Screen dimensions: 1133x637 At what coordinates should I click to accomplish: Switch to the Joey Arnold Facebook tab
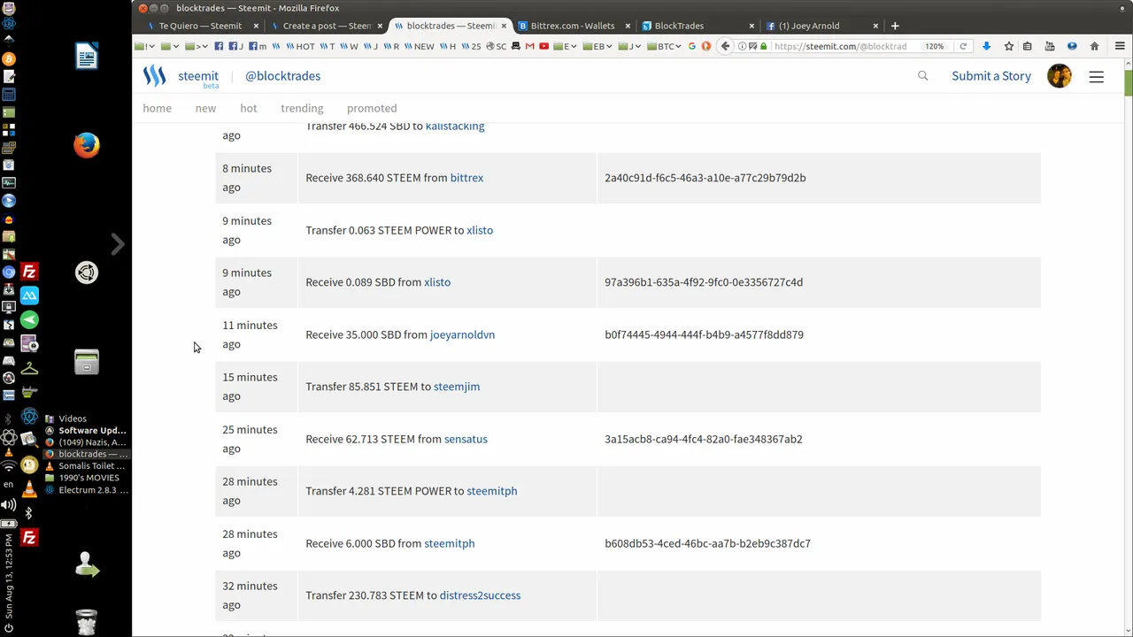pyautogui.click(x=821, y=26)
